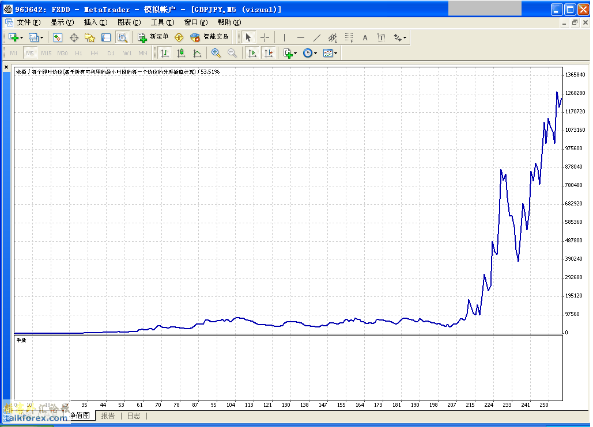Screen dimensions: 593x427
Task: Open the new chart dropdown
Action: (16, 37)
